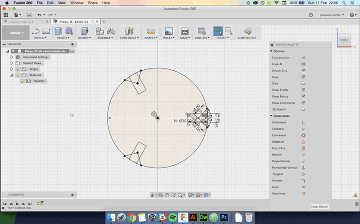This screenshot has width=360, height=224.
Task: Click the FRONT face of view cube
Action: 344,40
